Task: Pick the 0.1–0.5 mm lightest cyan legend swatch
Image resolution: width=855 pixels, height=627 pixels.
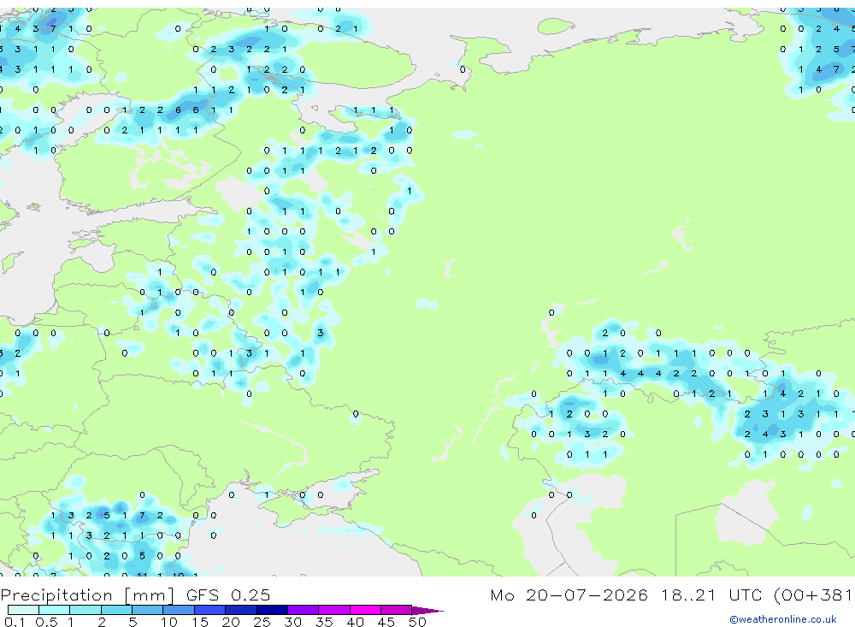Action: point(23,610)
